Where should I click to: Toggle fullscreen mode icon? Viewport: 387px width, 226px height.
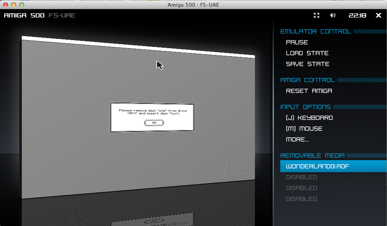(x=317, y=15)
